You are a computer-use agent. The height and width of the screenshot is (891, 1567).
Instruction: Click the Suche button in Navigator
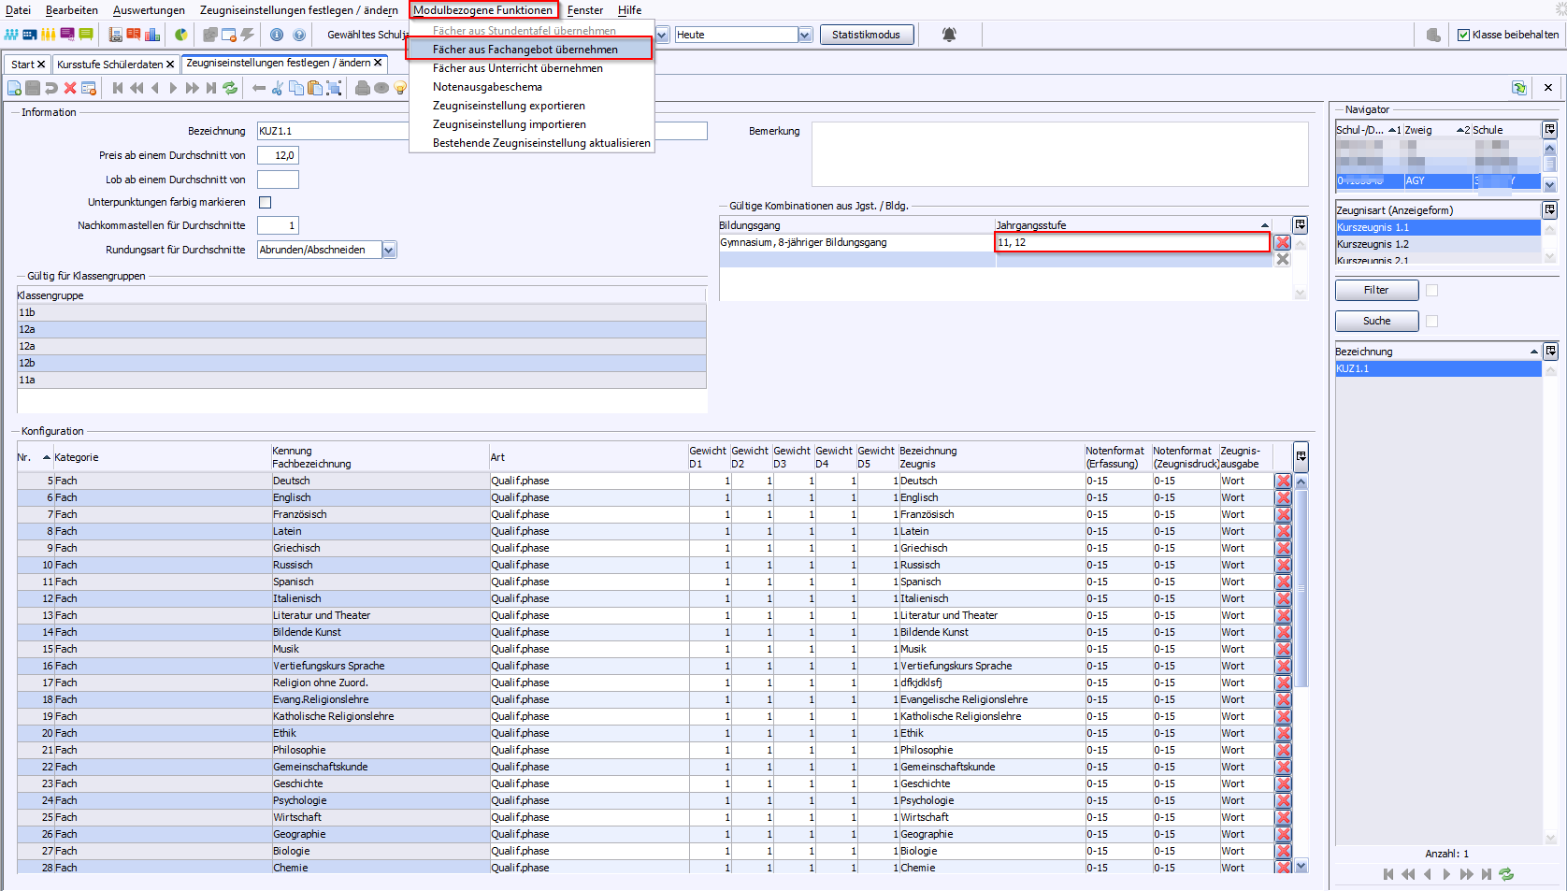click(1376, 321)
